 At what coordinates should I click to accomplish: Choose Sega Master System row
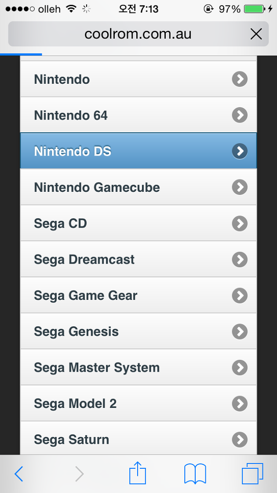point(138,367)
